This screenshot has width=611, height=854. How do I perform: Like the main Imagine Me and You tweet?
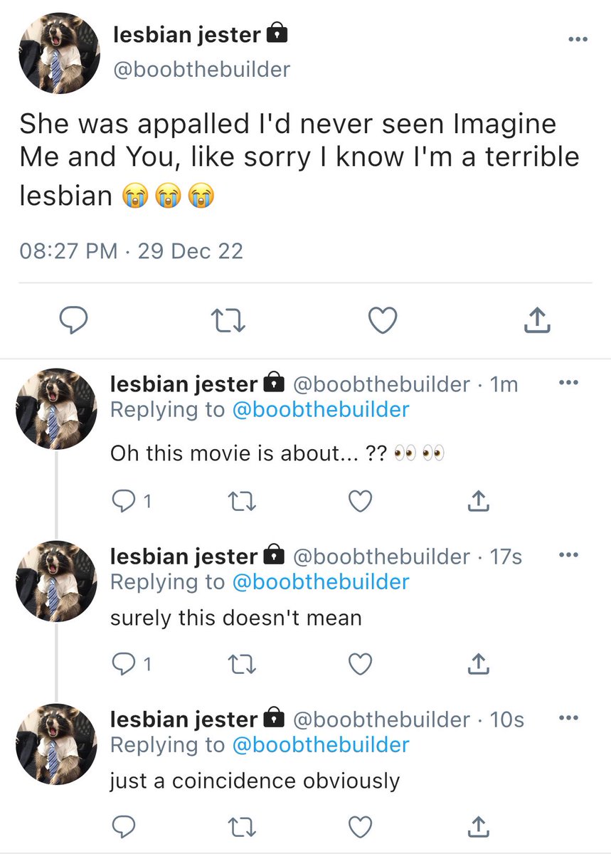pos(383,322)
